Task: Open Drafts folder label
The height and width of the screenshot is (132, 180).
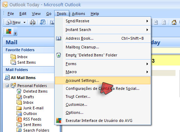Action: 28,97
